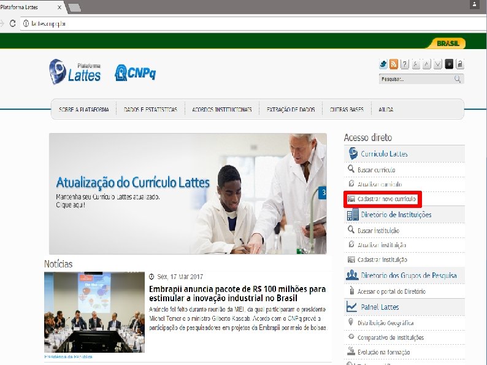Click the Buscar currículo link
This screenshot has height=365, width=487.
pyautogui.click(x=376, y=170)
